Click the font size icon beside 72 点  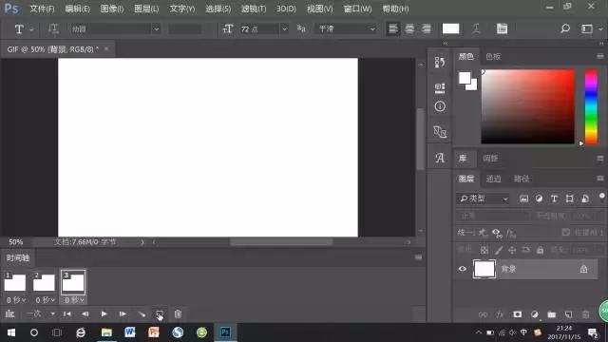[x=228, y=28]
